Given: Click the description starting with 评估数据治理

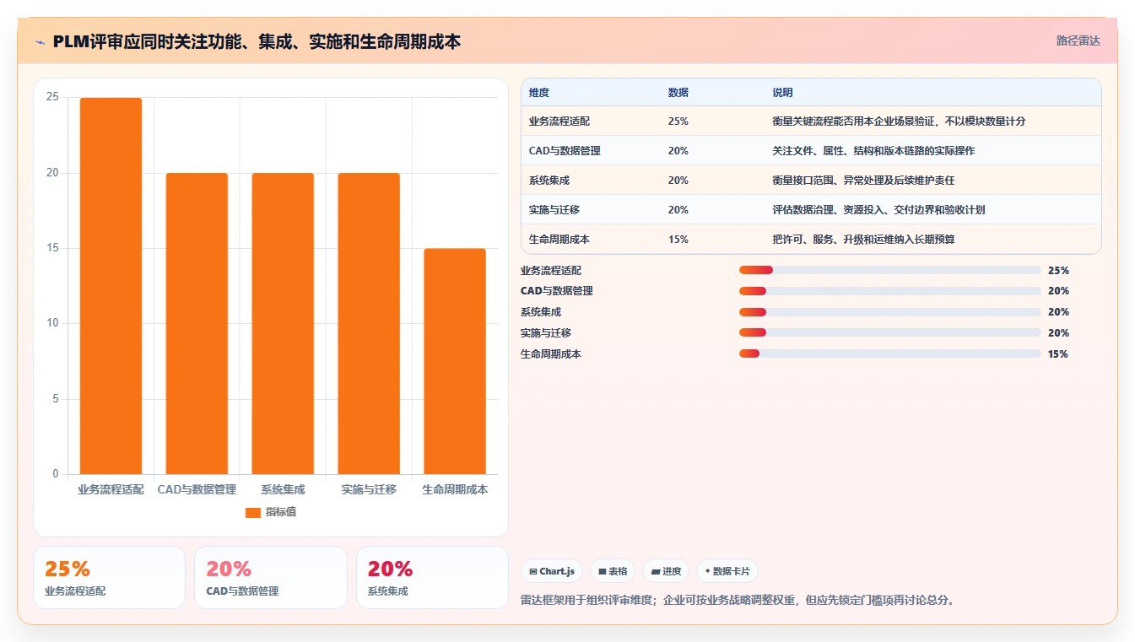Looking at the screenshot, I should pyautogui.click(x=878, y=210).
